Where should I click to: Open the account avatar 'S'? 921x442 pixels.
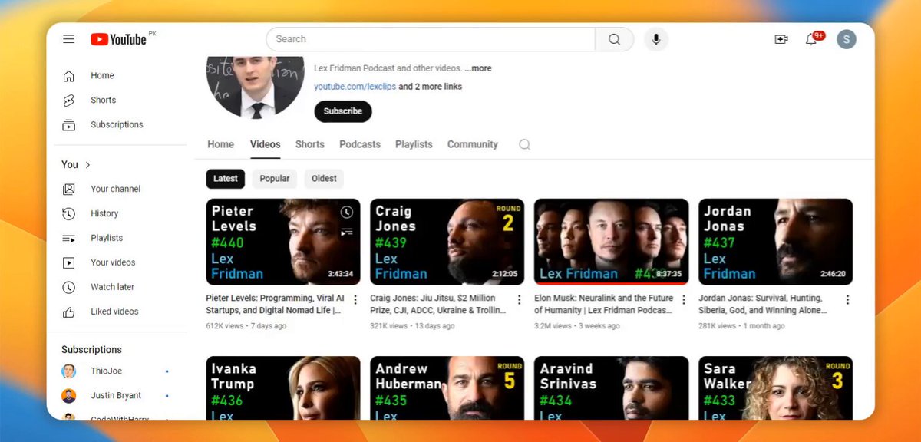847,39
